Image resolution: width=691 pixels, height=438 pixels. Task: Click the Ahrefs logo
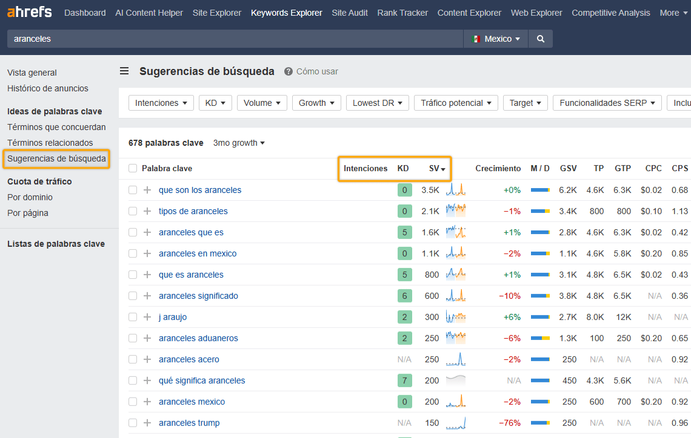pyautogui.click(x=29, y=11)
